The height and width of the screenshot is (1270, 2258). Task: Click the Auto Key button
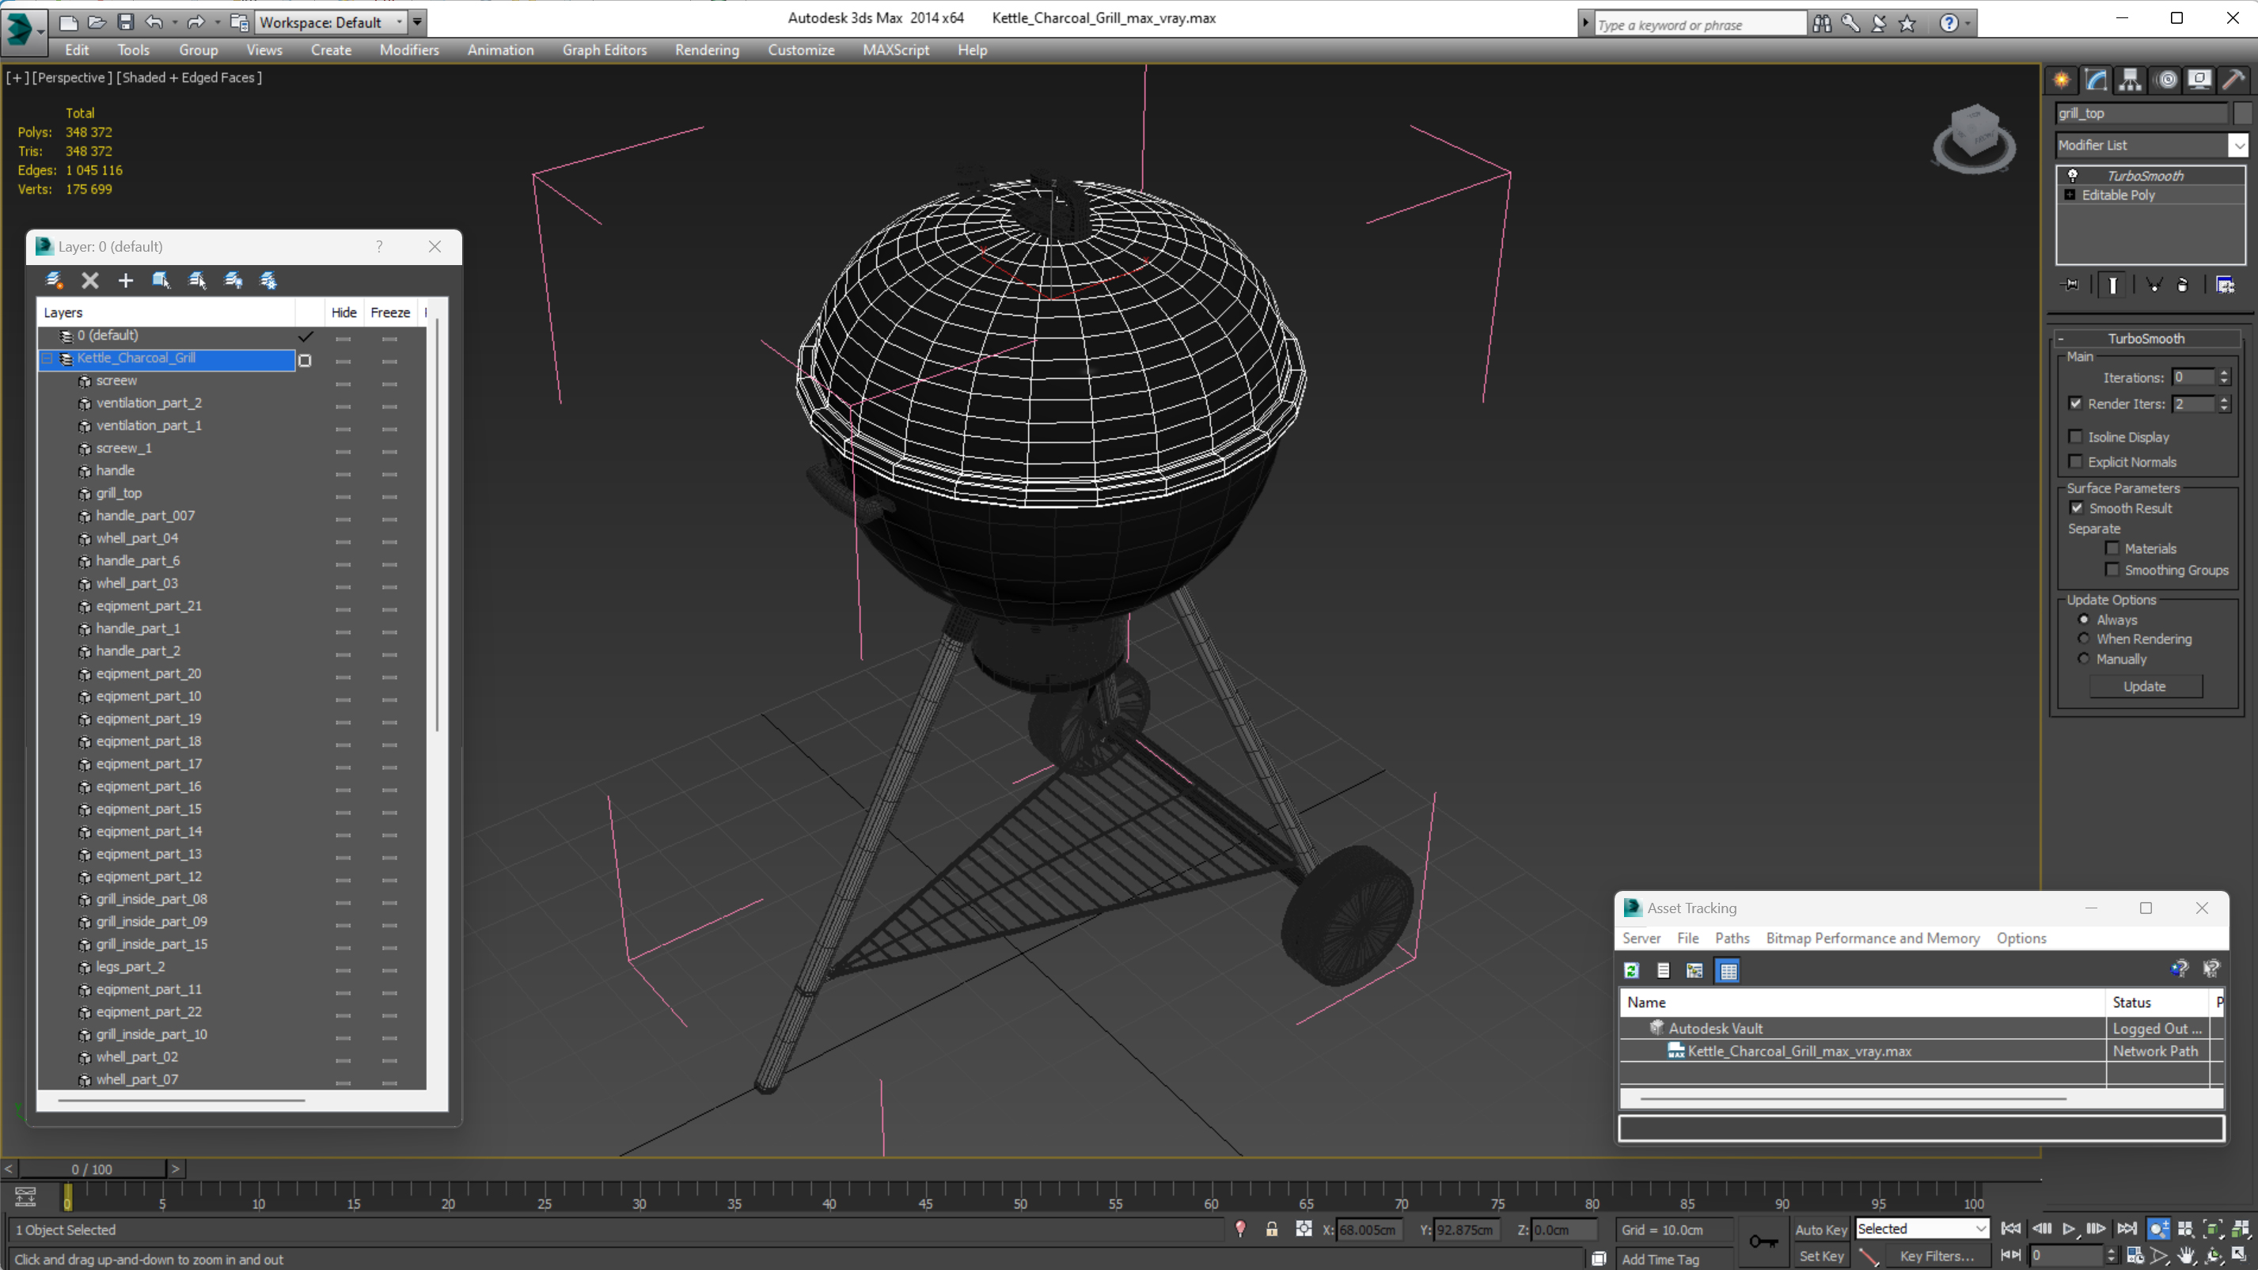pyautogui.click(x=1820, y=1230)
